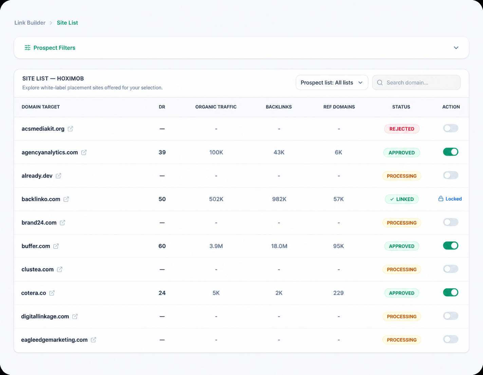This screenshot has width=483, height=375.
Task: Click the Locked label for backlinko.com
Action: point(453,199)
